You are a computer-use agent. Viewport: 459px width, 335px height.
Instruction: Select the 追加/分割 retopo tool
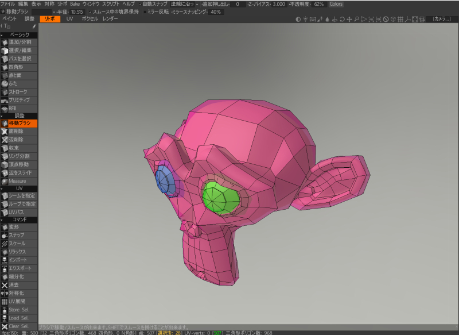20,43
